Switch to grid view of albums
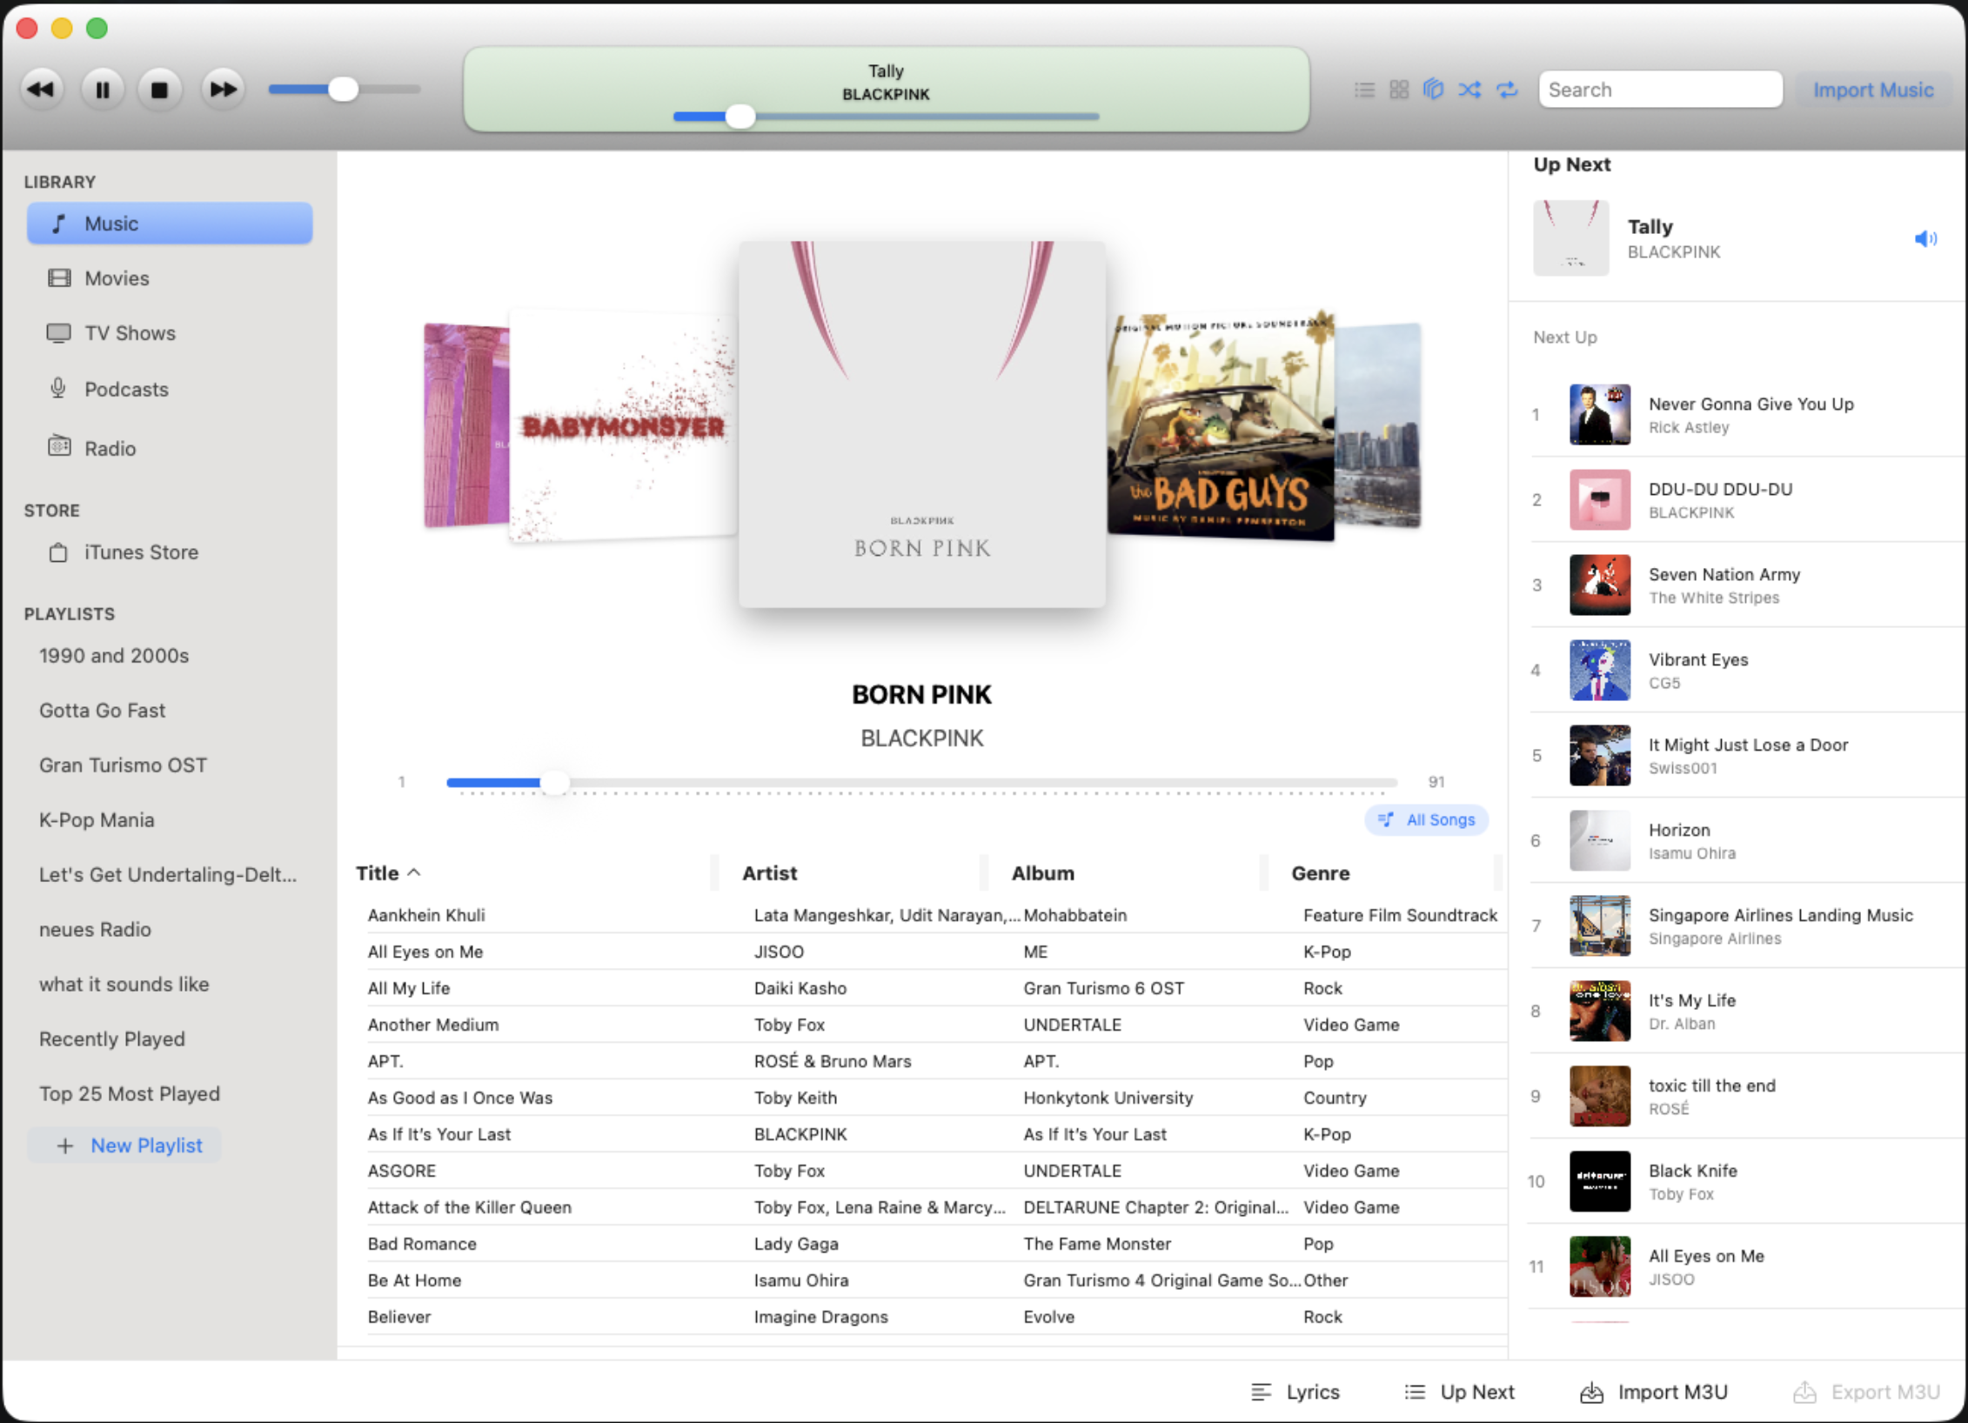The height and width of the screenshot is (1423, 1968). tap(1399, 89)
